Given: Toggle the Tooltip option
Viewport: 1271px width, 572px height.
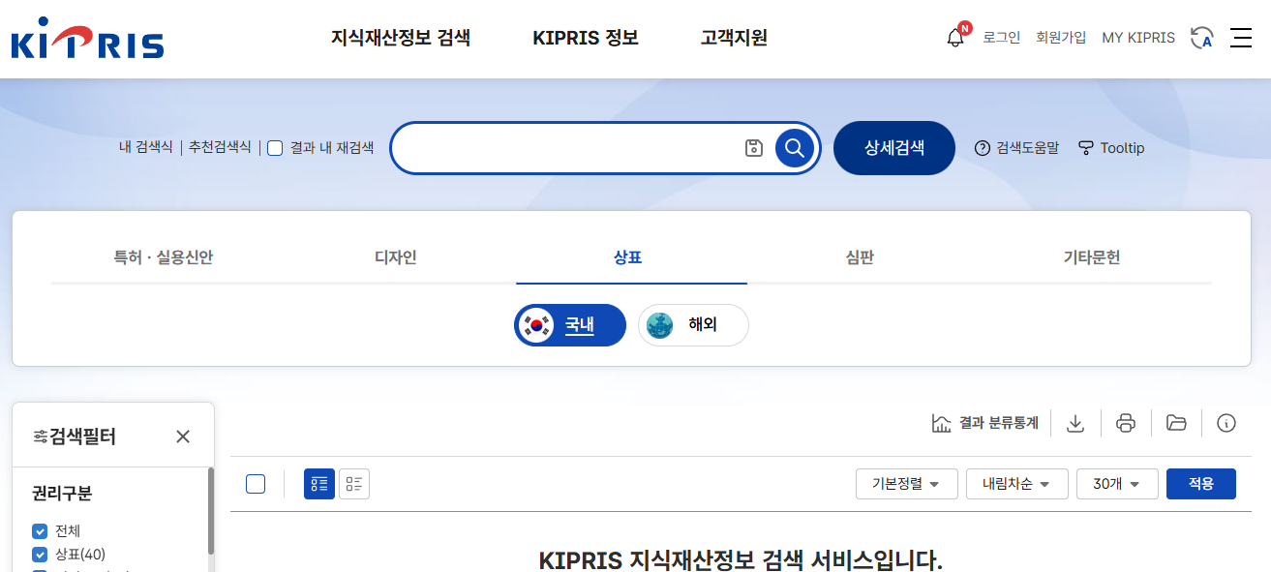Looking at the screenshot, I should pyautogui.click(x=1111, y=148).
